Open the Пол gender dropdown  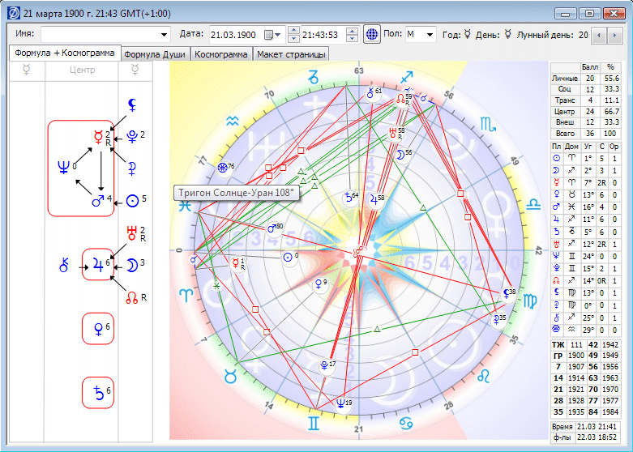pos(430,35)
